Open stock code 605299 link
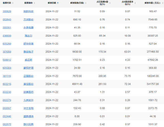This screenshot has width=164, height=127. tap(7, 44)
